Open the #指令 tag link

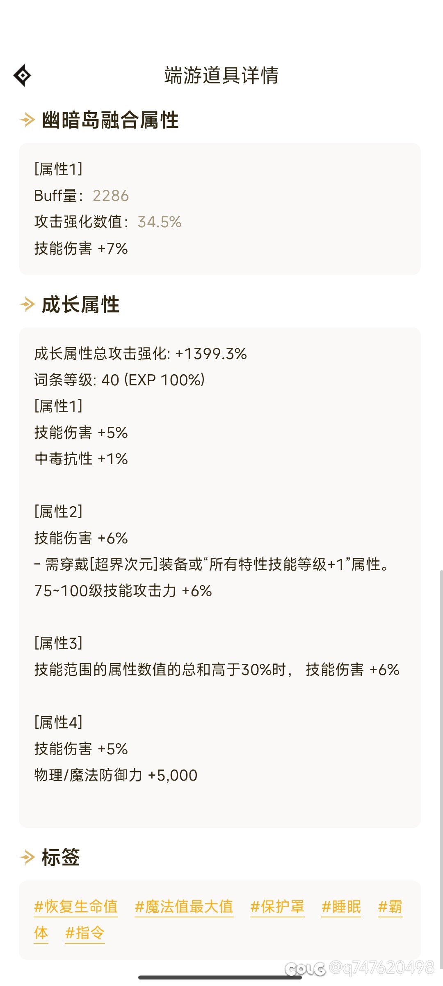click(85, 933)
